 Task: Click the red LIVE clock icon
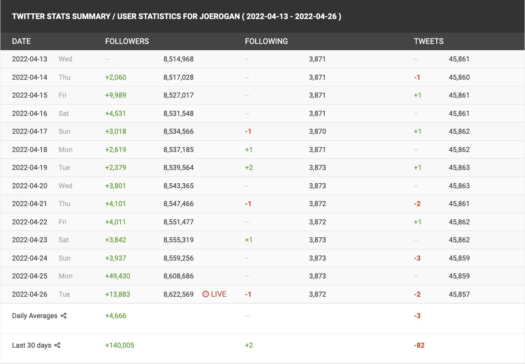pos(206,294)
